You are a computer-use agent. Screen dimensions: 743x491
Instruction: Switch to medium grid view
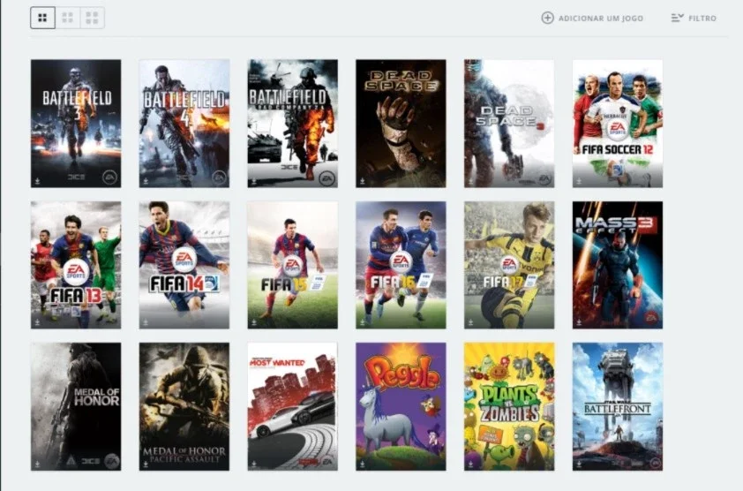pos(68,18)
